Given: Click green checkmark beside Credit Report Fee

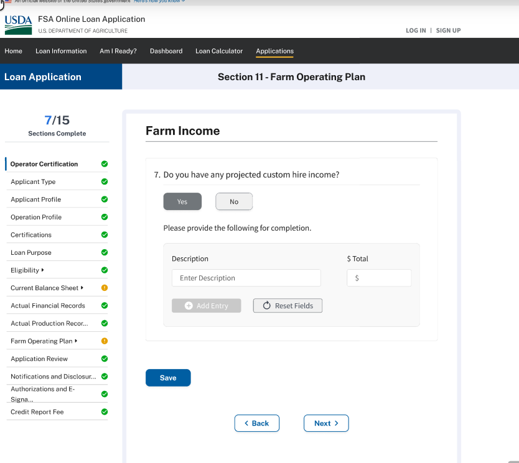Looking at the screenshot, I should (105, 411).
